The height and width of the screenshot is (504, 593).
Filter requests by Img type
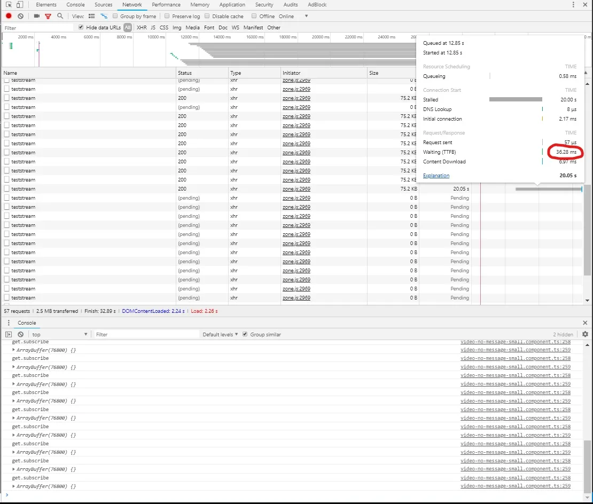[177, 28]
